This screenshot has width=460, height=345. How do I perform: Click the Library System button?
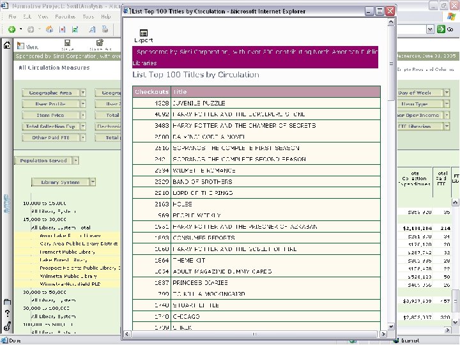pyautogui.click(x=60, y=182)
